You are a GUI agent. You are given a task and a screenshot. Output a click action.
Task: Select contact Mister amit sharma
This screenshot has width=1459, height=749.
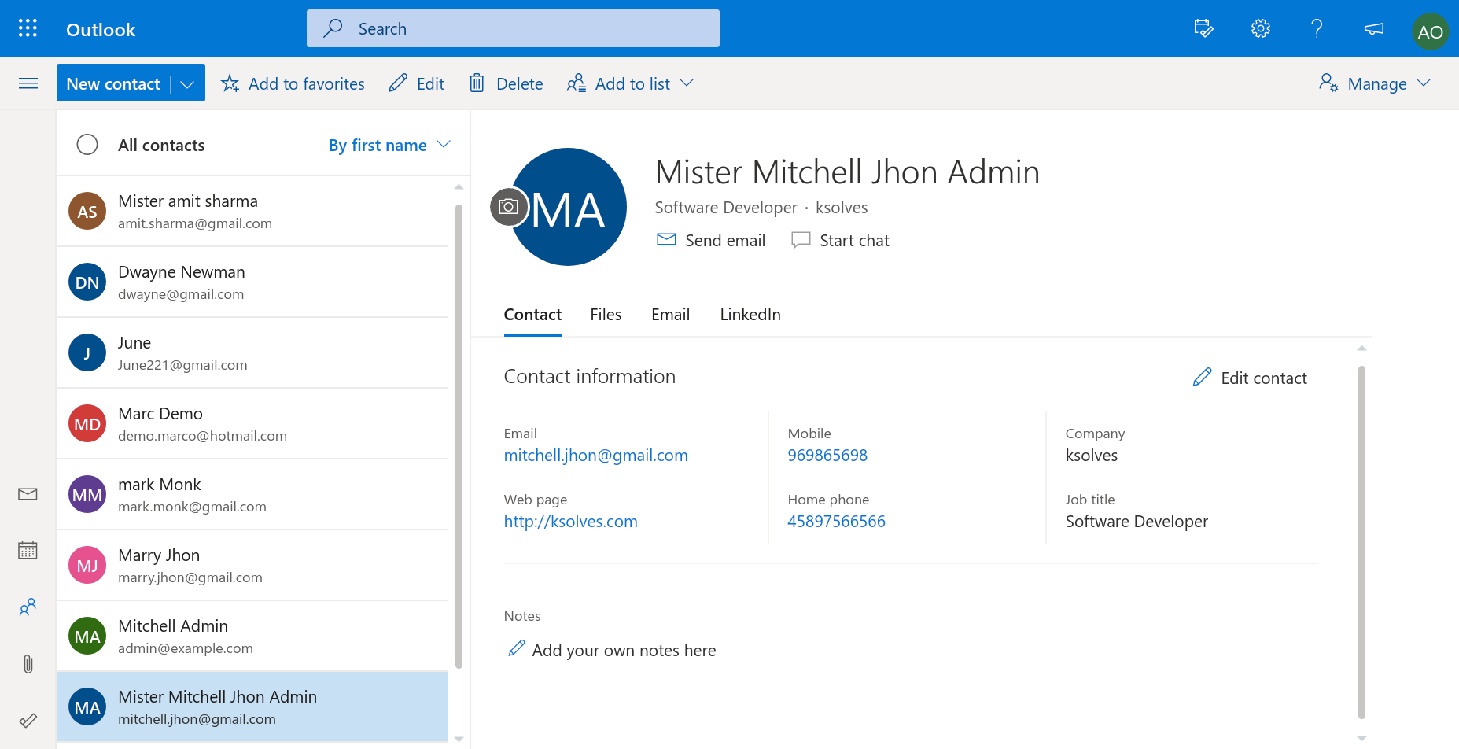[x=252, y=212]
